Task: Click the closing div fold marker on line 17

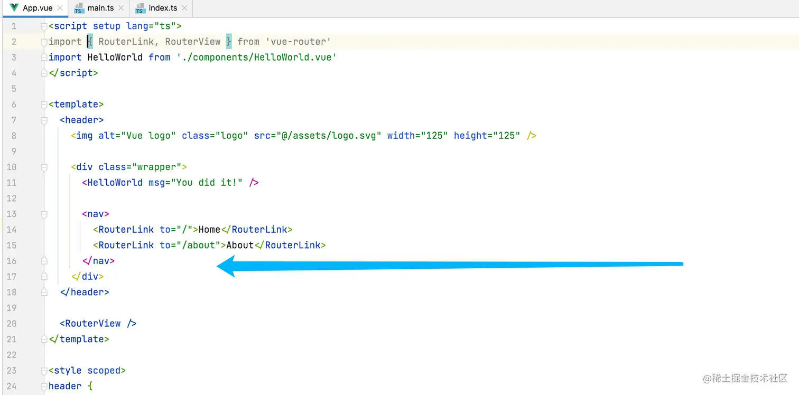Action: click(x=44, y=276)
